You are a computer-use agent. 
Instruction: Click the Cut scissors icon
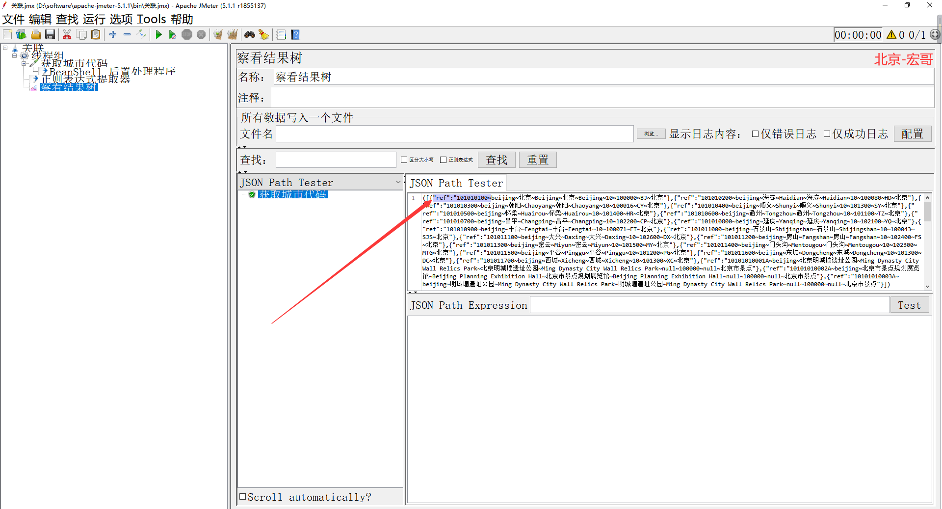pos(67,34)
